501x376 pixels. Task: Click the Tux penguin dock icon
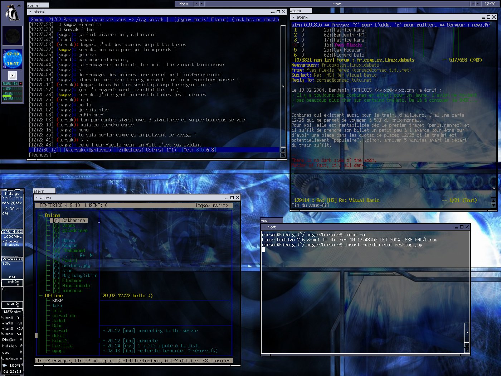(x=12, y=13)
